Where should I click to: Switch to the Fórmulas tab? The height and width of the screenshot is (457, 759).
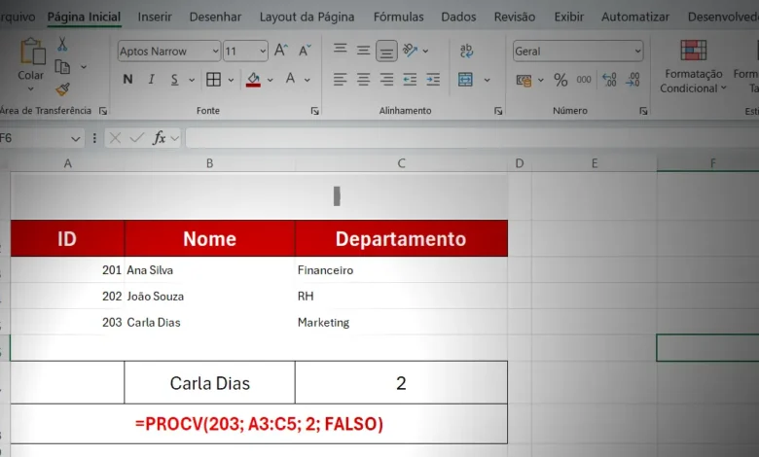(398, 17)
